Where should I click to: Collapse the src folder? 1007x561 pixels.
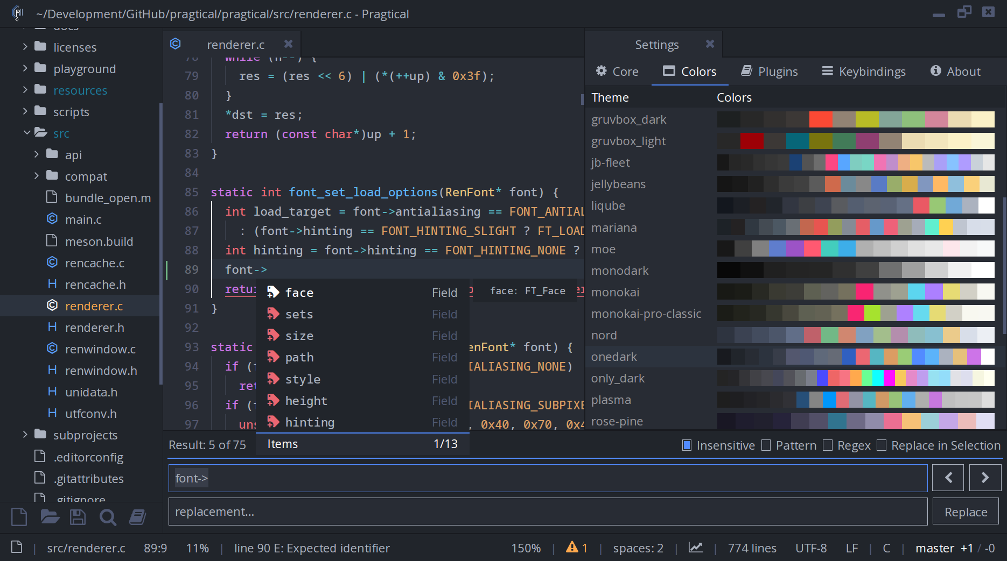click(x=26, y=133)
